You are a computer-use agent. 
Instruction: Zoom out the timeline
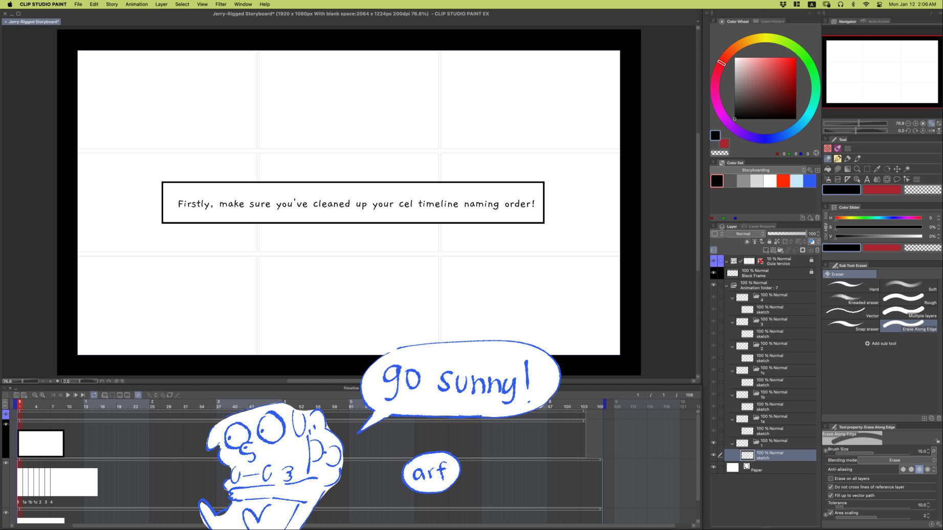[35, 395]
